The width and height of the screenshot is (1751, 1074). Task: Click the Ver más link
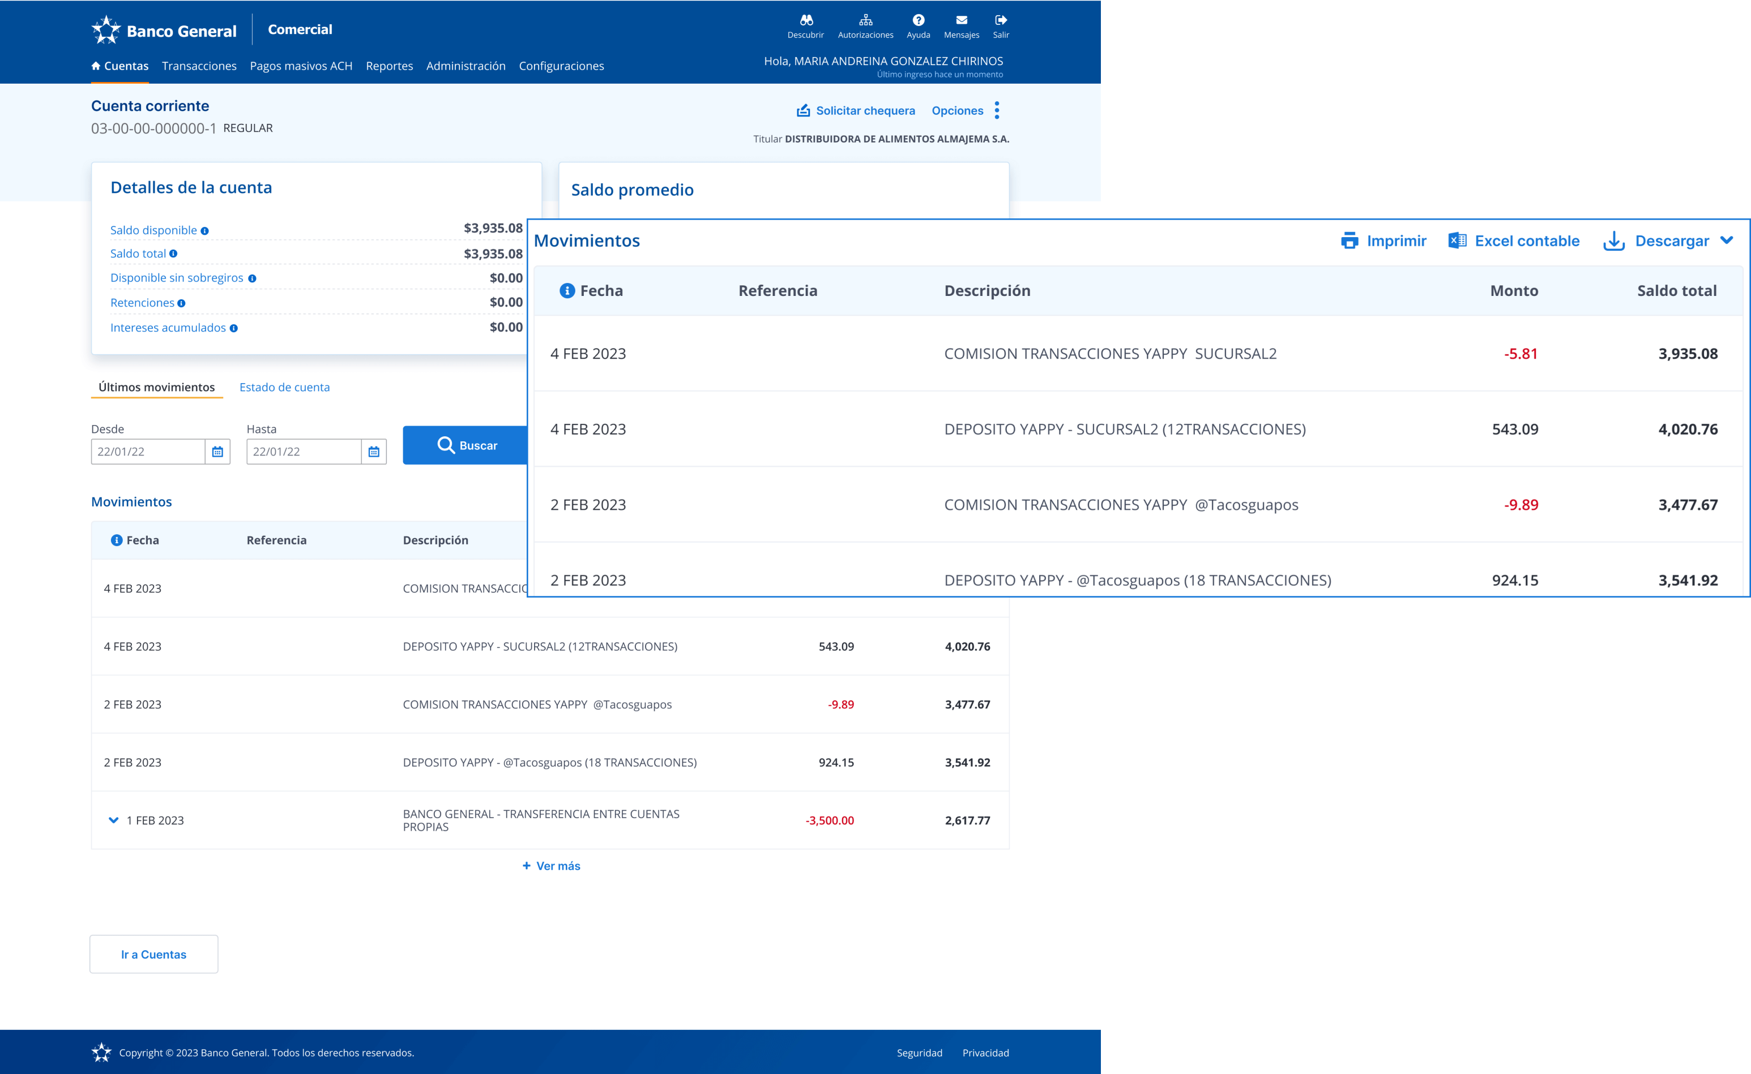click(x=551, y=866)
